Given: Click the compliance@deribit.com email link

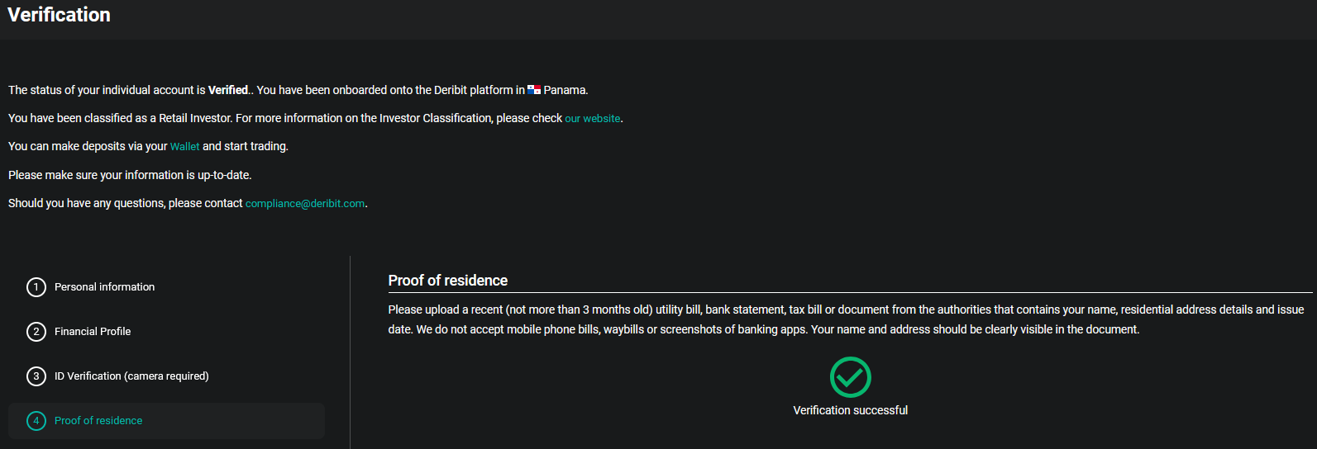Looking at the screenshot, I should (305, 204).
